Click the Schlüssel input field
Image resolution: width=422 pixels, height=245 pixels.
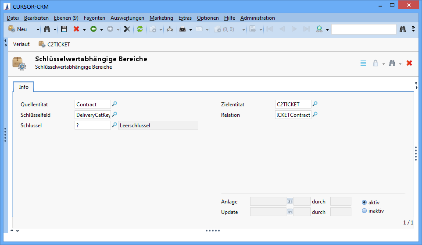tap(93, 126)
